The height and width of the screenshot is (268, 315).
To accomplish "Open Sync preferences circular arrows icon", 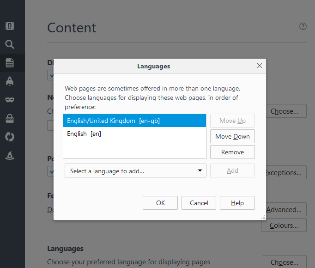I will (10, 137).
